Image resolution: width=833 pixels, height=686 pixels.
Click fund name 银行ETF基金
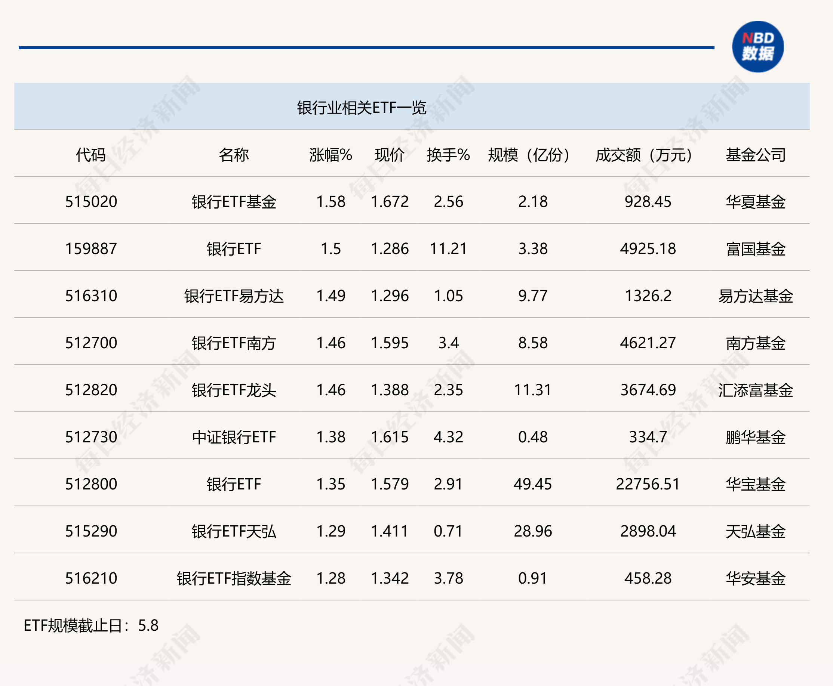(x=234, y=201)
